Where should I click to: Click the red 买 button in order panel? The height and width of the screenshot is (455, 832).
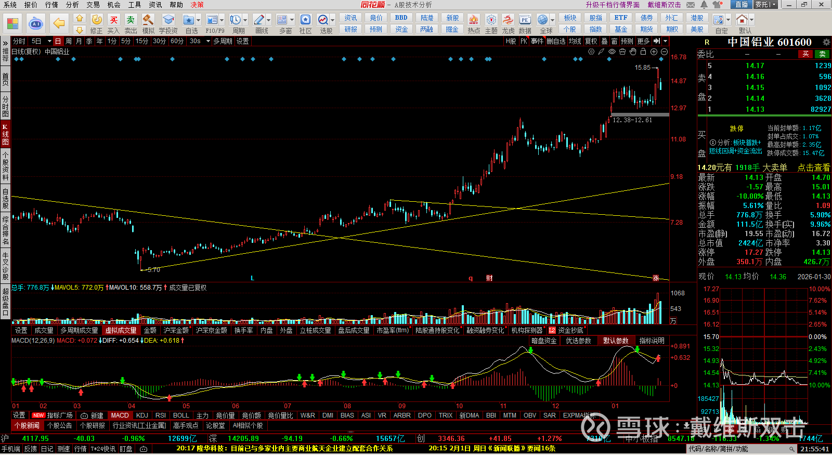click(805, 54)
